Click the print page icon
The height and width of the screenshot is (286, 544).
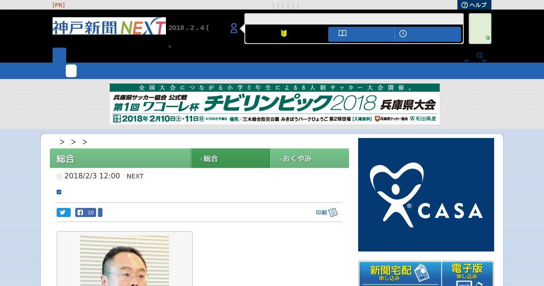coord(333,212)
